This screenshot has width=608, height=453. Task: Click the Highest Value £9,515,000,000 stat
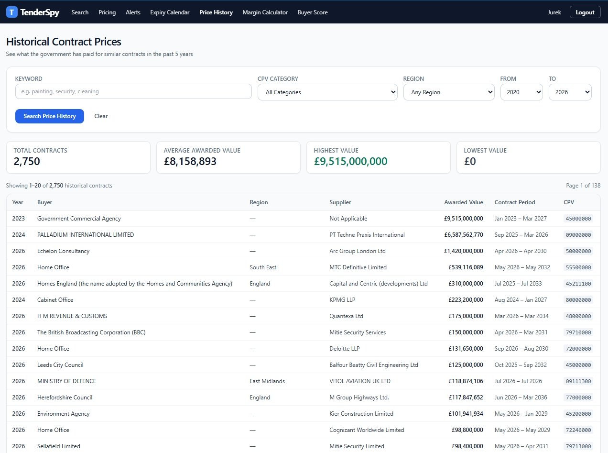coord(350,162)
